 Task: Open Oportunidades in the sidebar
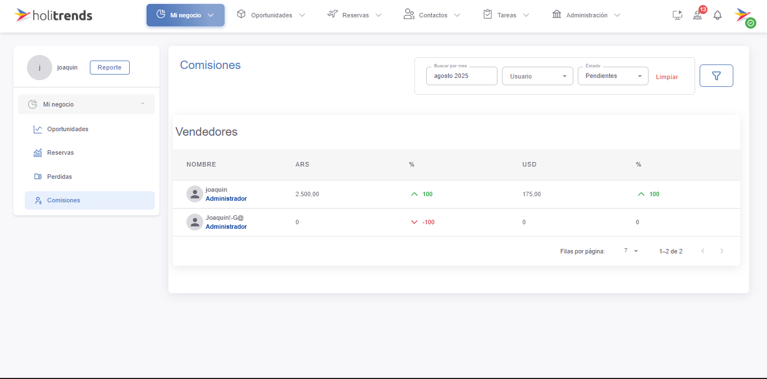click(90, 129)
